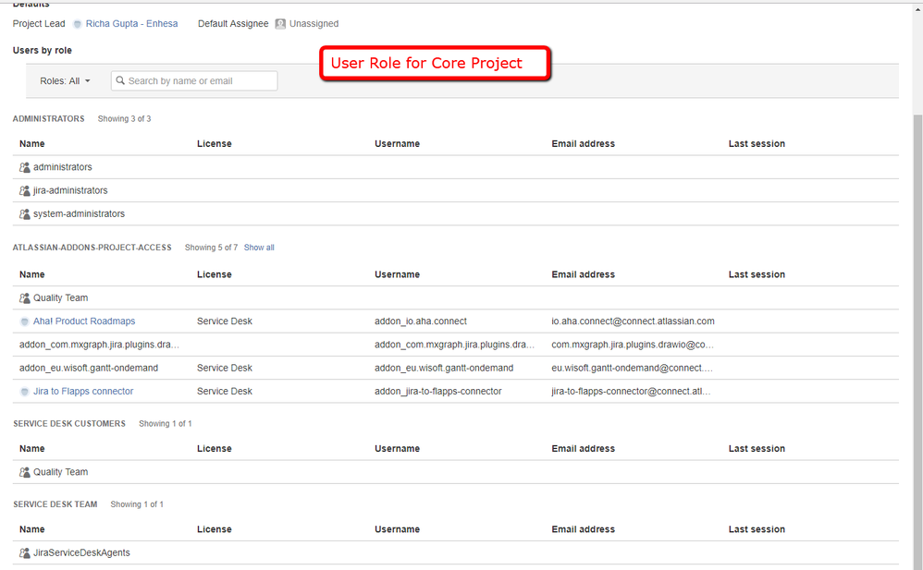923x570 pixels.
Task: Click email io.aha.connect@connect.atlassian.com
Action: [x=633, y=321]
